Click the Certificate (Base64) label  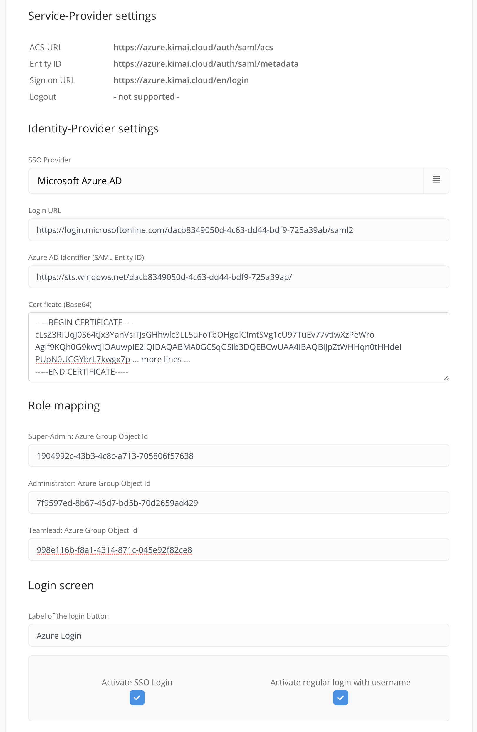(60, 305)
